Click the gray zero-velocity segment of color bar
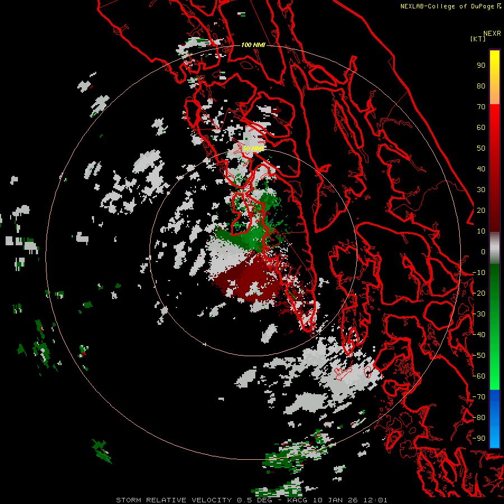 click(494, 248)
